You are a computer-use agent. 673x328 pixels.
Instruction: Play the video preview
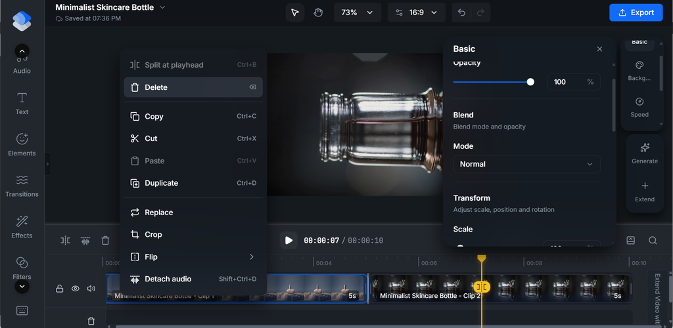coord(289,240)
